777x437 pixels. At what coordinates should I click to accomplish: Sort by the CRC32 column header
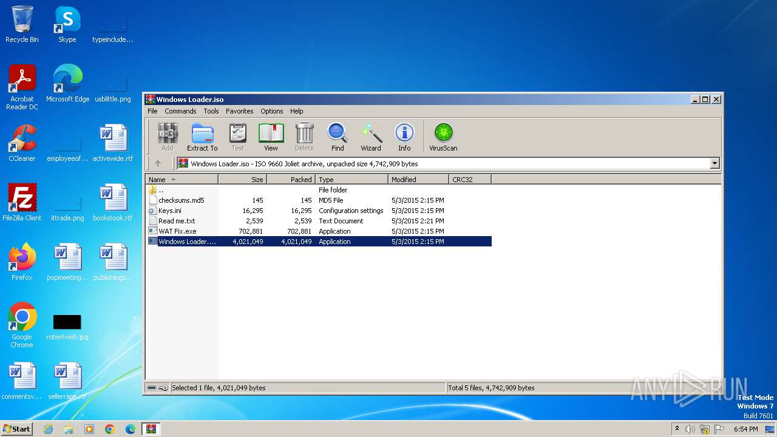470,180
